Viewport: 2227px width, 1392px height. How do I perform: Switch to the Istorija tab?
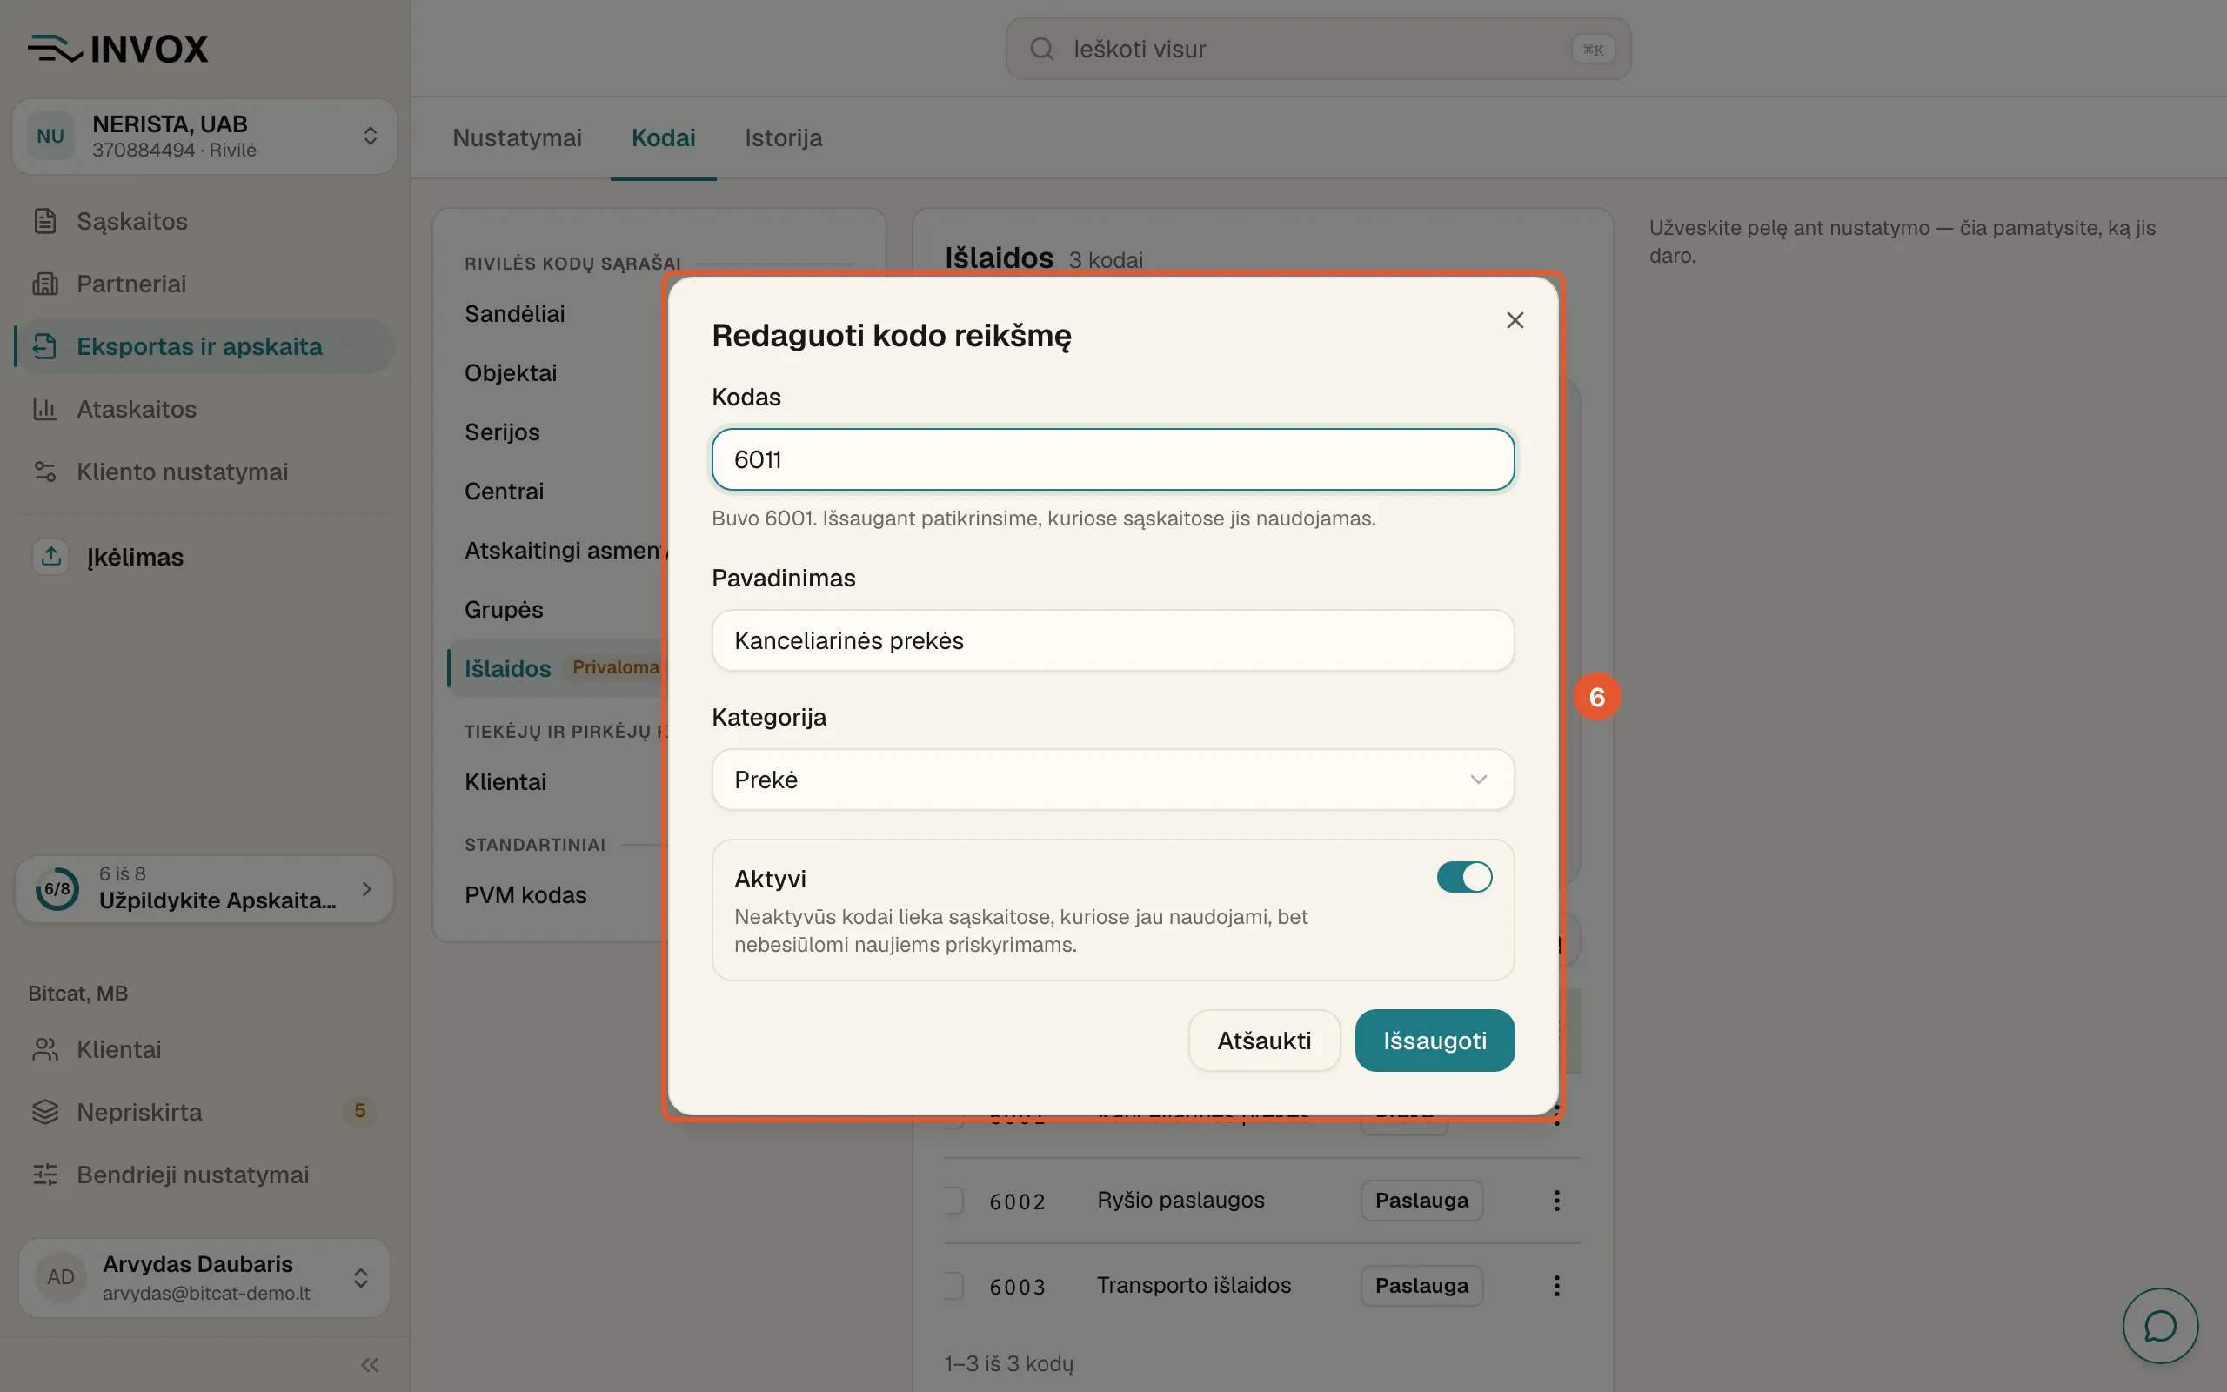click(x=783, y=138)
